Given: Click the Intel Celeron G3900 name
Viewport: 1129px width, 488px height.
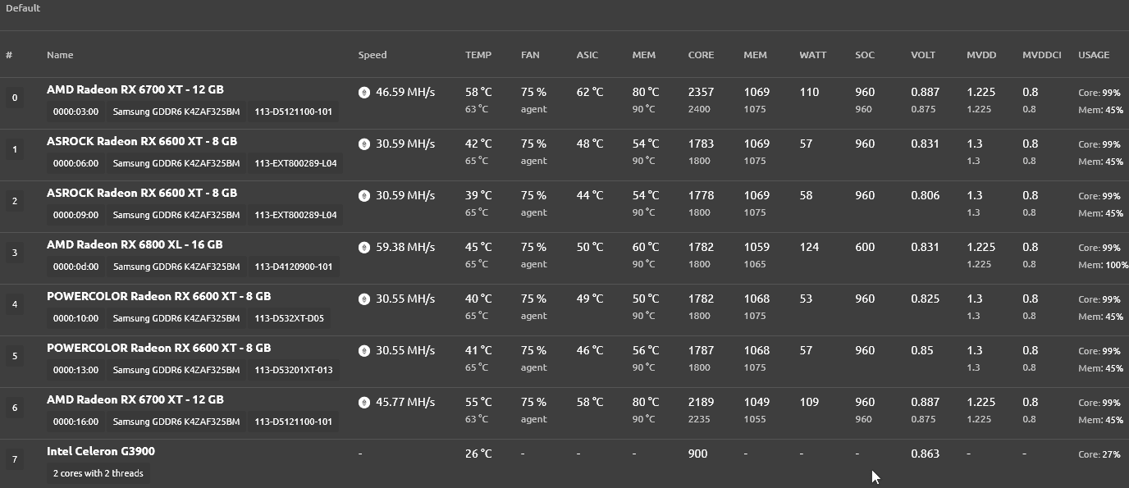Looking at the screenshot, I should click(x=101, y=451).
